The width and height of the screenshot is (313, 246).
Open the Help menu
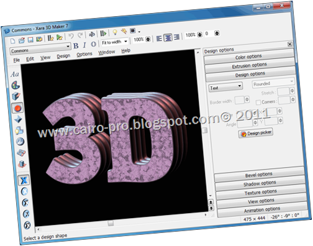point(125,50)
